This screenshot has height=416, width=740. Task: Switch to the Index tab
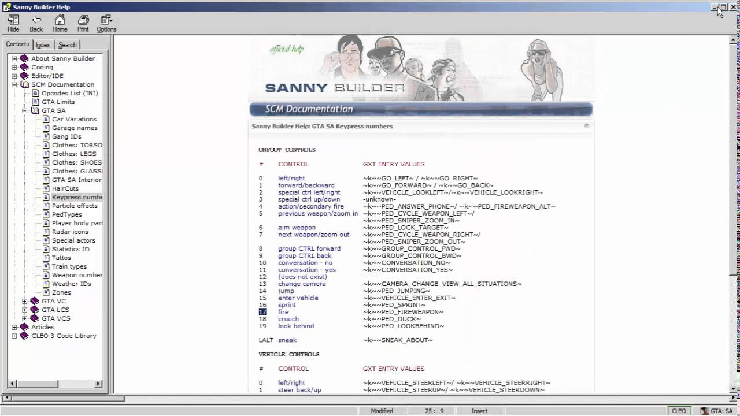(x=43, y=44)
